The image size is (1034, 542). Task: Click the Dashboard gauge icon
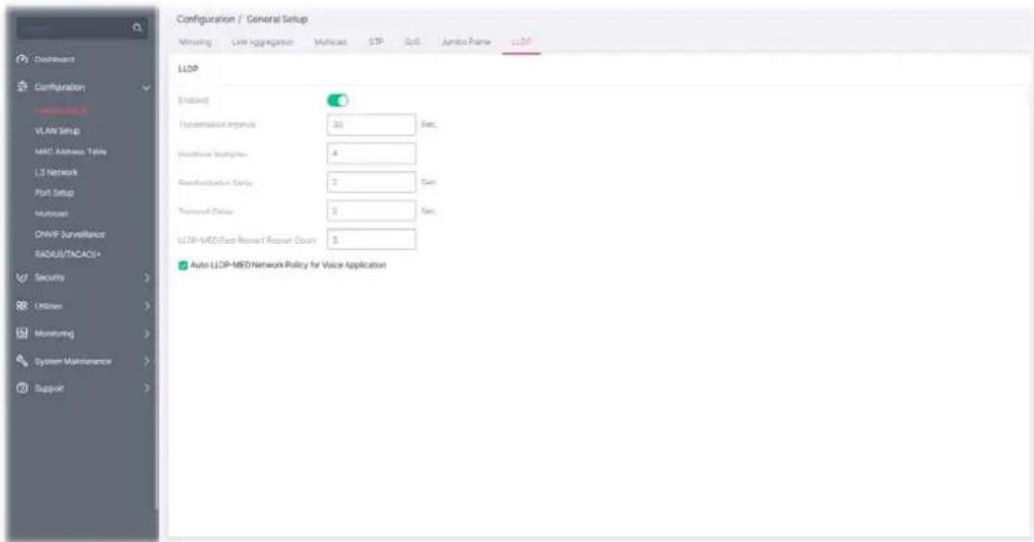21,59
